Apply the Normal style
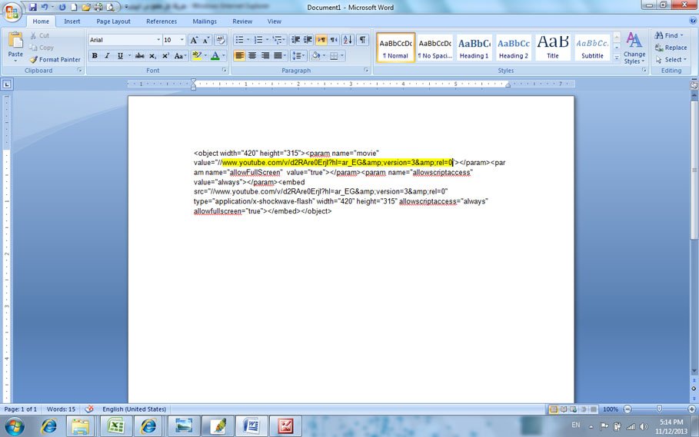This screenshot has width=699, height=437. pyautogui.click(x=396, y=47)
